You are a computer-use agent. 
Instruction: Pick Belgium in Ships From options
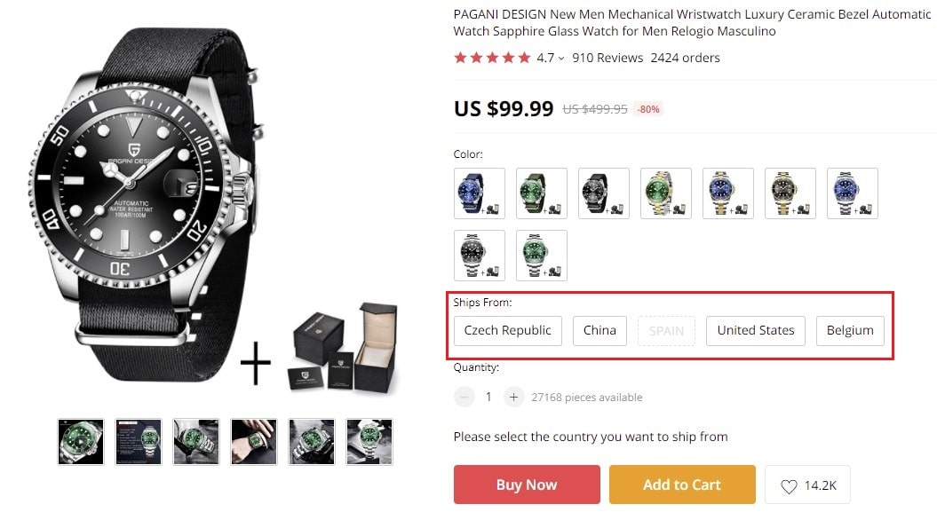point(850,330)
